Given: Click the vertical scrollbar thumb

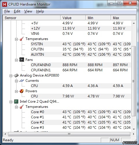Looking at the screenshot, I should click(x=134, y=81).
